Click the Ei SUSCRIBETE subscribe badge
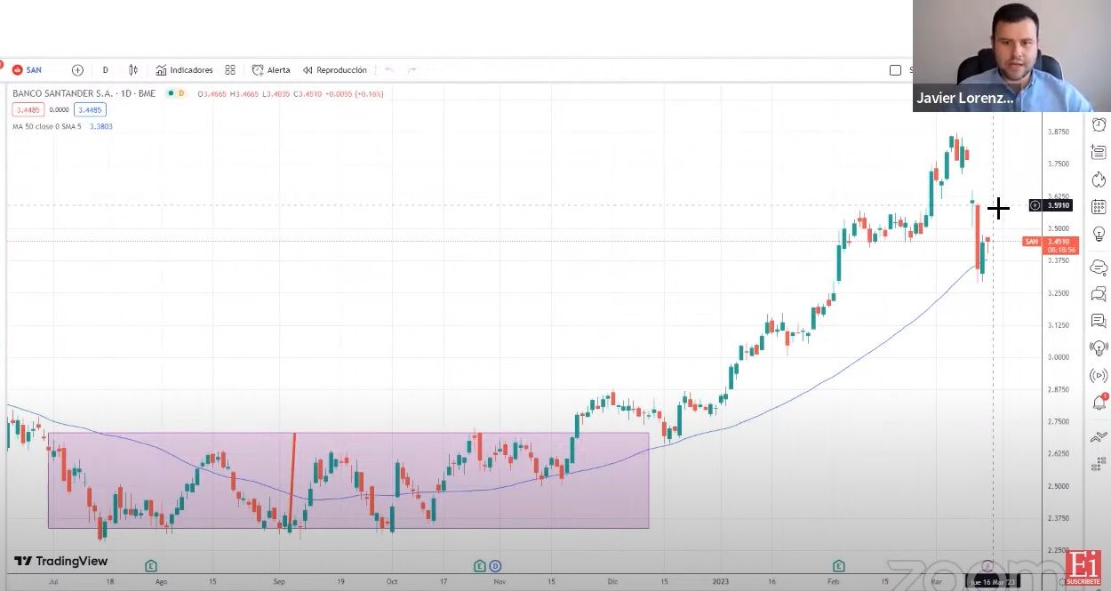The height and width of the screenshot is (591, 1111). (x=1083, y=569)
